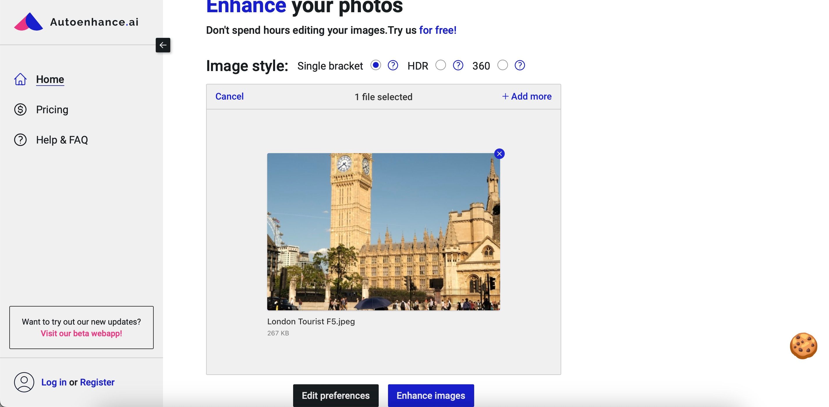The width and height of the screenshot is (829, 407).
Task: Select the HDR image style
Action: click(441, 66)
